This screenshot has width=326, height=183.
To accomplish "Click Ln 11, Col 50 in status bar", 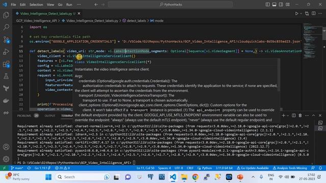I will click(x=146, y=168).
